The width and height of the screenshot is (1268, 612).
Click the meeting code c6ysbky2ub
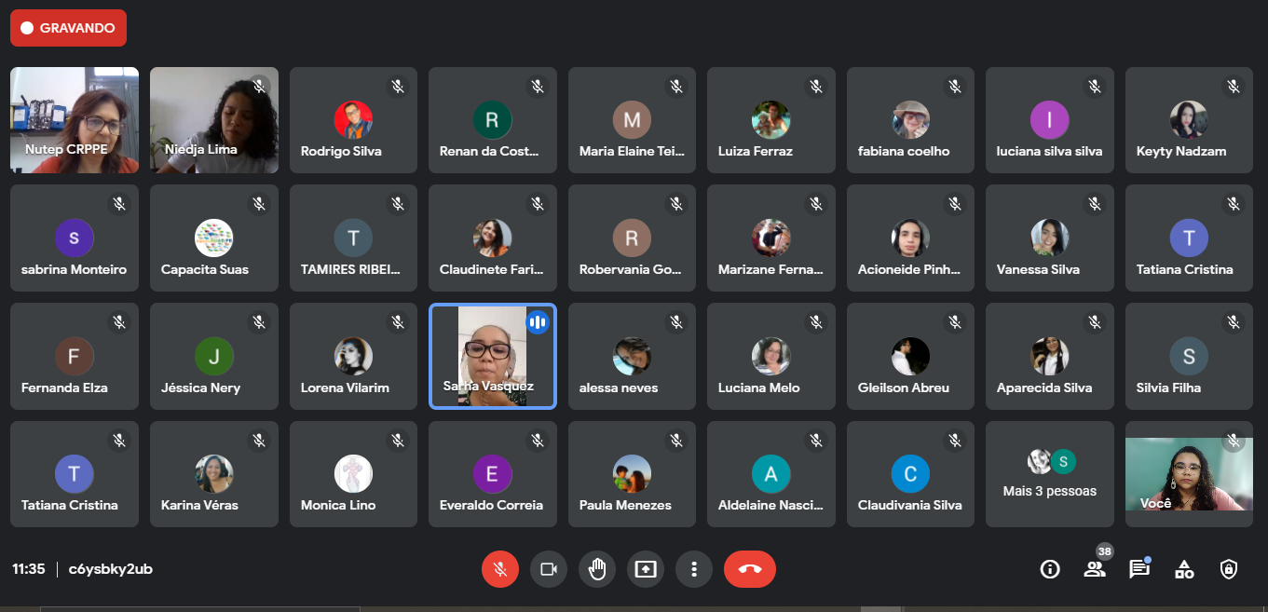click(x=111, y=569)
